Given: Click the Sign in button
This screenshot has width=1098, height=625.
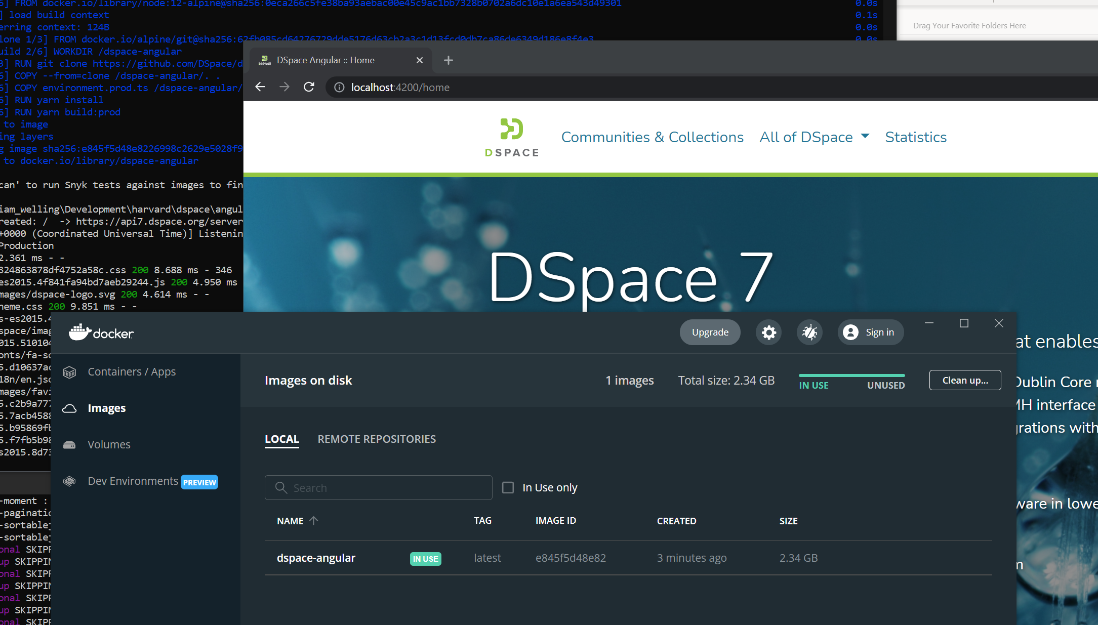Looking at the screenshot, I should click(870, 332).
